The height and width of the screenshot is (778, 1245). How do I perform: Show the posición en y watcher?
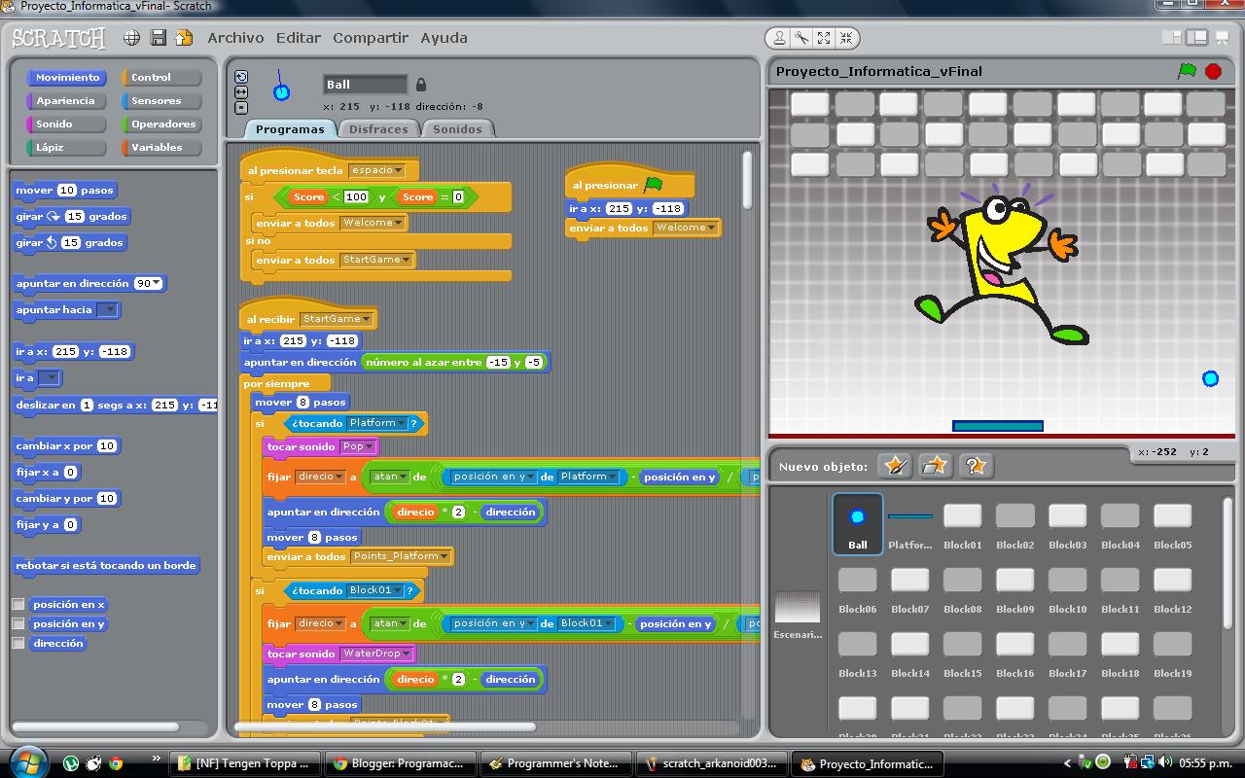[17, 623]
